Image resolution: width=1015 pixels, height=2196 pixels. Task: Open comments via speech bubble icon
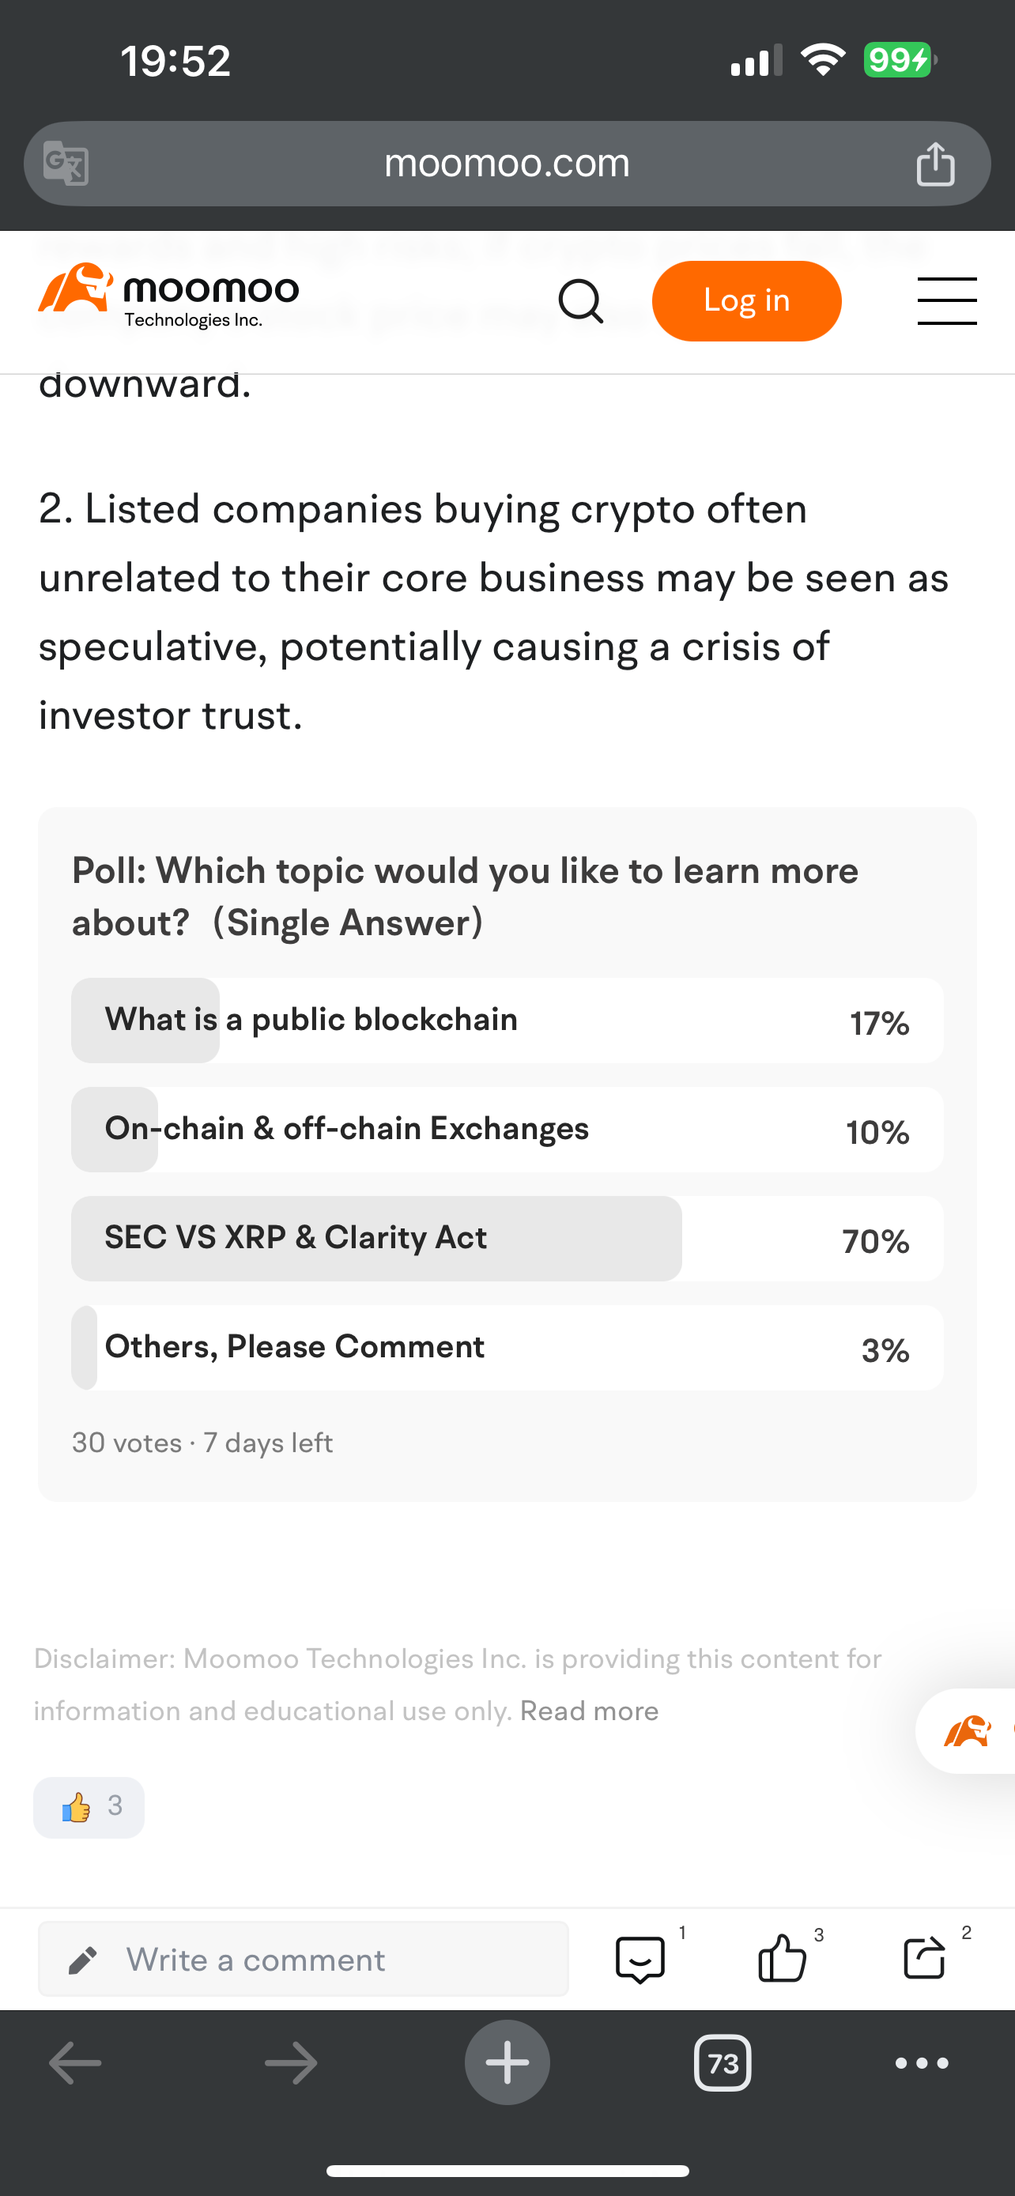pyautogui.click(x=640, y=1958)
